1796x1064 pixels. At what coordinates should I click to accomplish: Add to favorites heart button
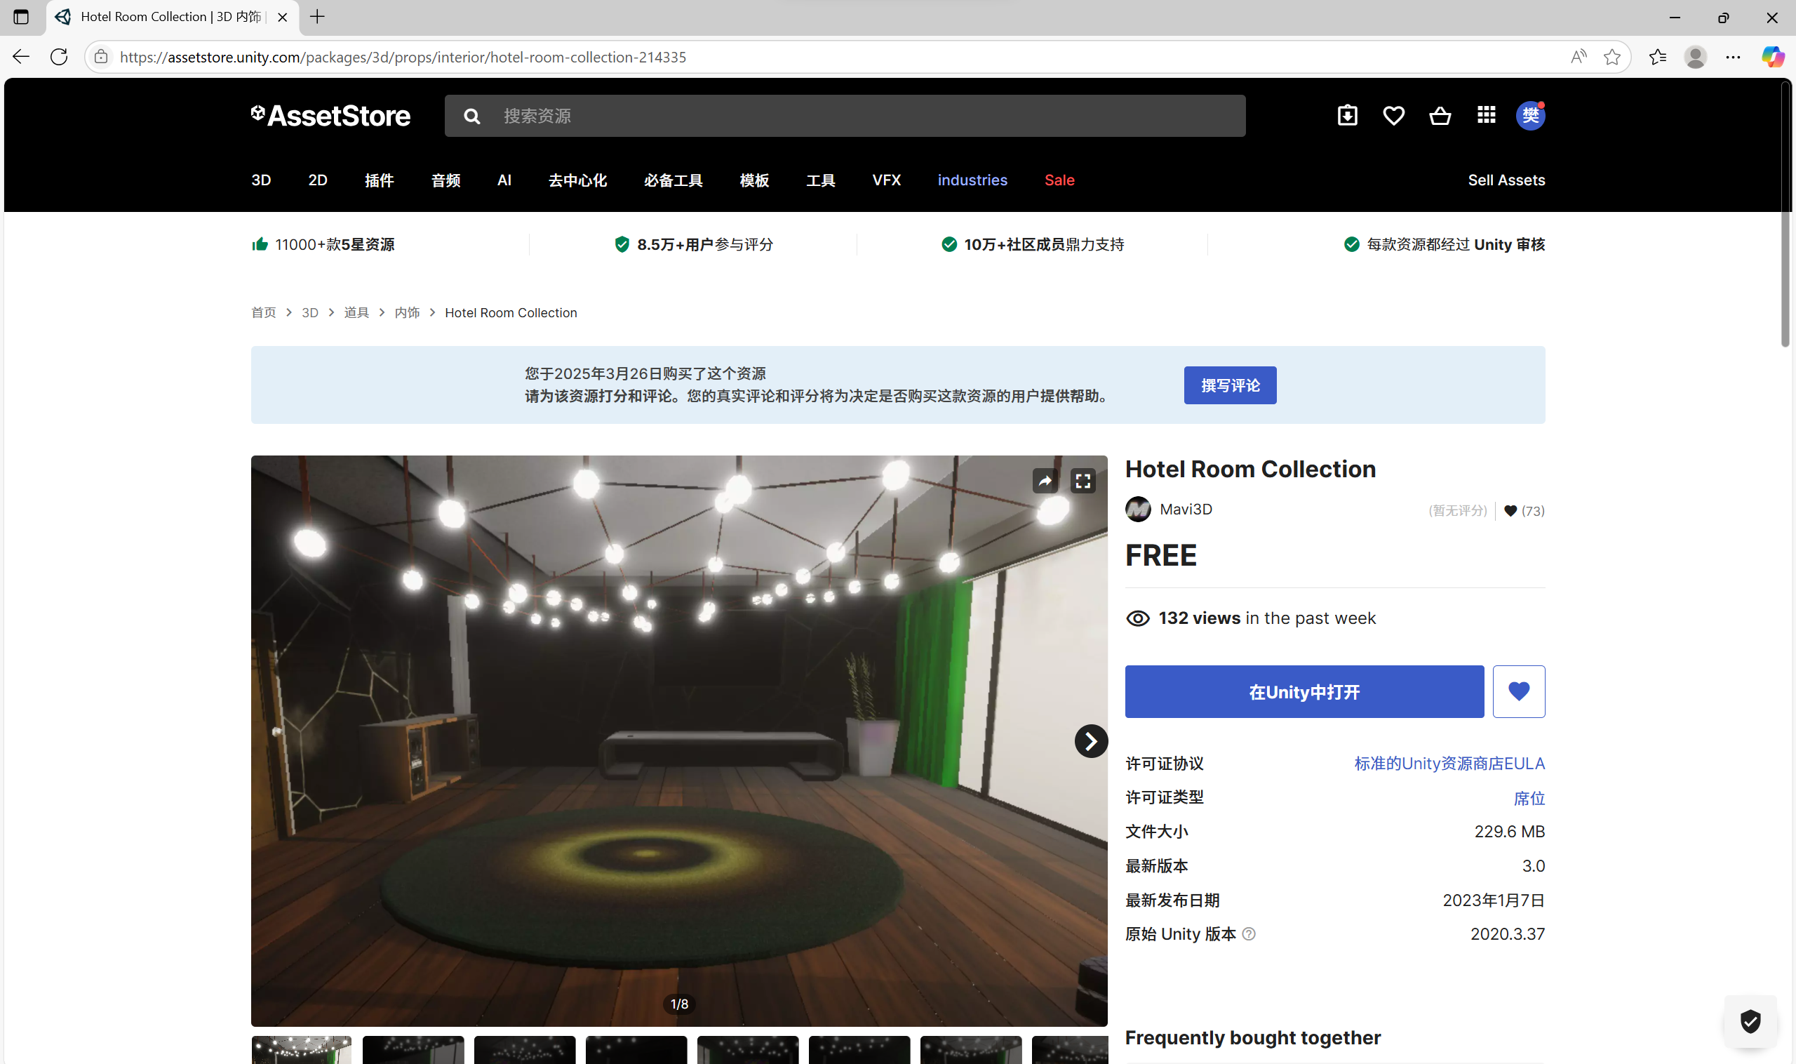click(1519, 691)
